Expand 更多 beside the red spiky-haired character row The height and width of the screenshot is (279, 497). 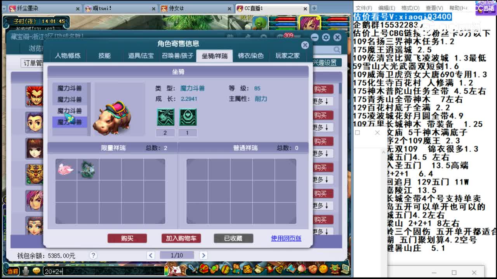click(322, 102)
